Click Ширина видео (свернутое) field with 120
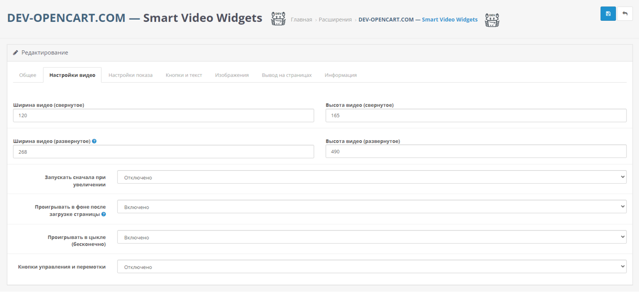Screen dimensions: 639x292 163,115
